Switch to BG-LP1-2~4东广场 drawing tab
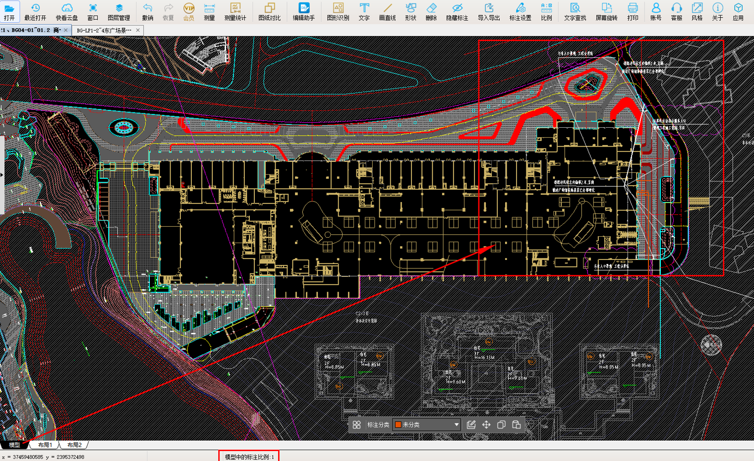754x461 pixels. pos(104,30)
